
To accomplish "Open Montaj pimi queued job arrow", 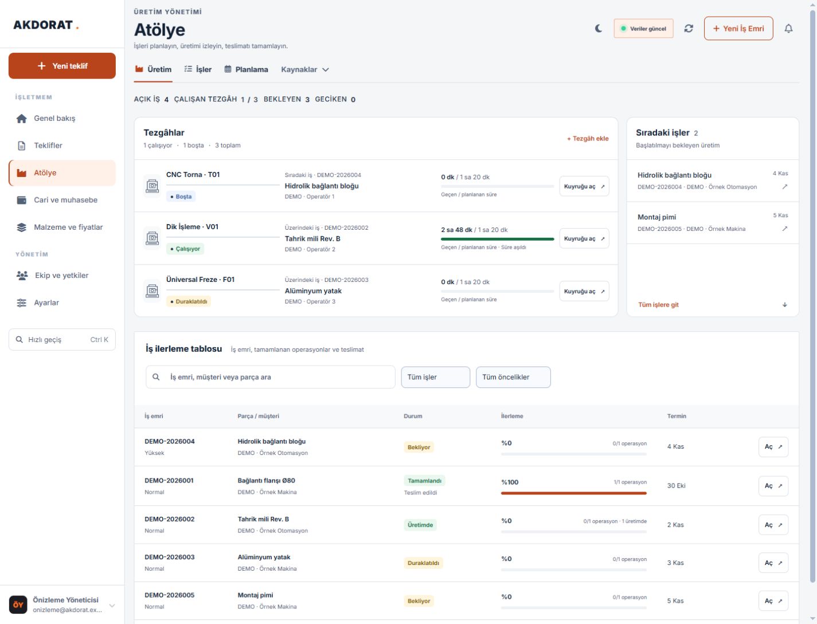I will point(785,229).
